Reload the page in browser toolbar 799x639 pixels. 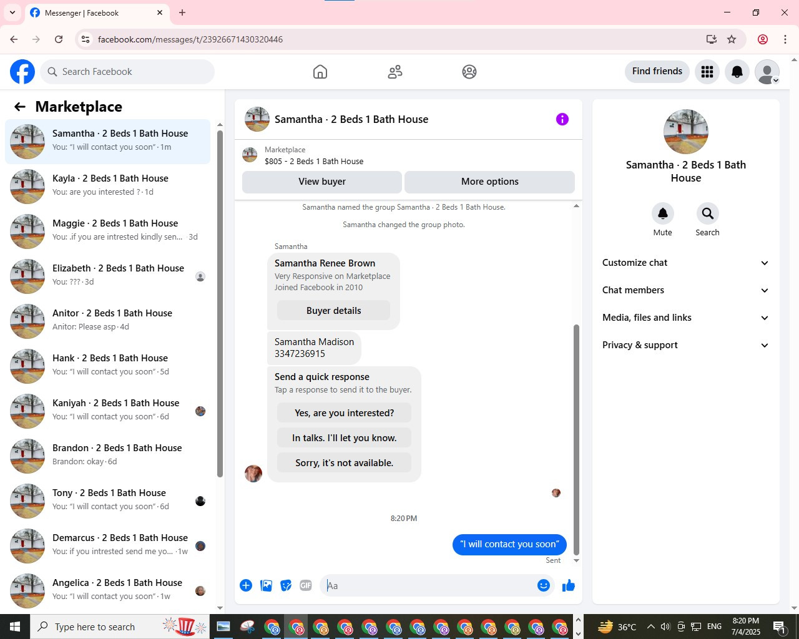tap(59, 39)
